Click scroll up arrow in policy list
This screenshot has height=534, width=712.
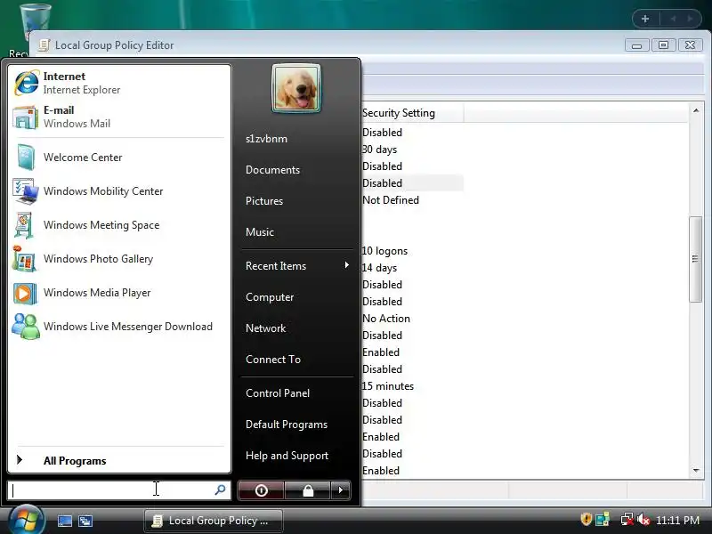pyautogui.click(x=696, y=110)
